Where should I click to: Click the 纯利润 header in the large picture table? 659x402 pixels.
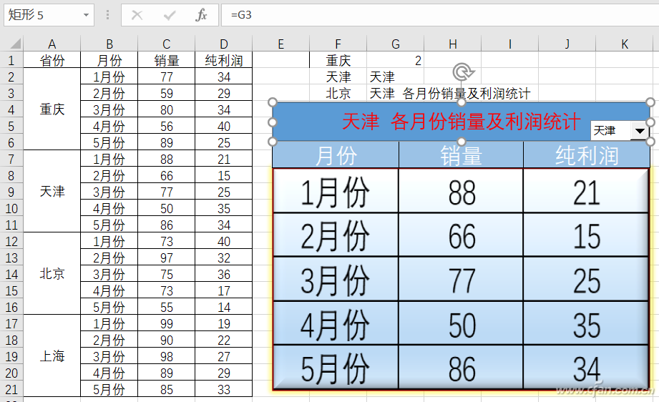point(586,155)
